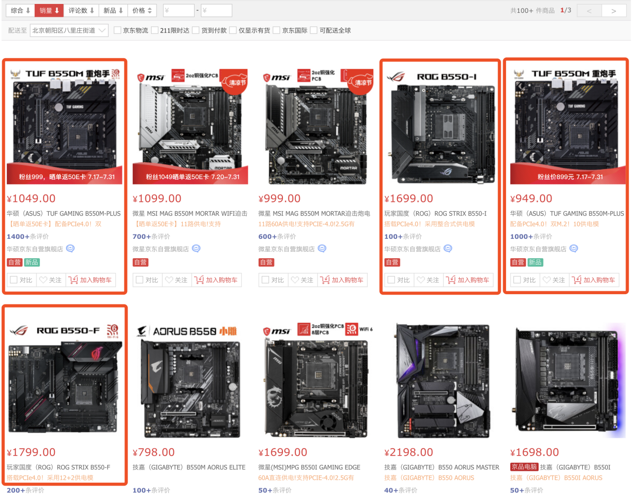The height and width of the screenshot is (496, 633).
Task: Enable the 211限时达 filter checkbox
Action: point(155,31)
